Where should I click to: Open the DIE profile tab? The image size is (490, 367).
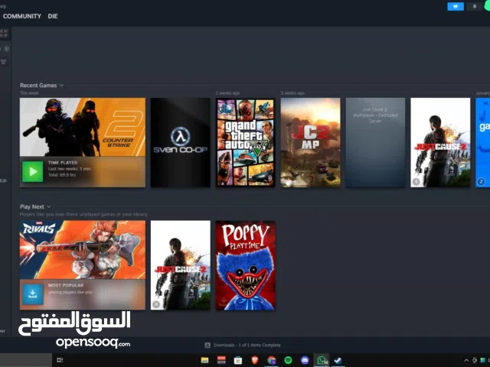point(53,16)
